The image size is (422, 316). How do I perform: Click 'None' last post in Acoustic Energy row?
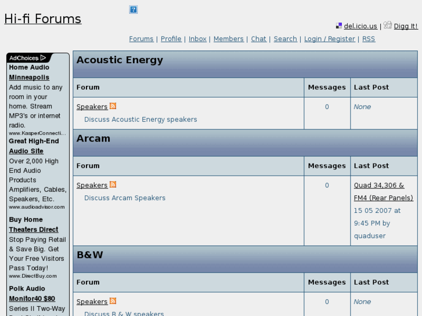coord(362,107)
